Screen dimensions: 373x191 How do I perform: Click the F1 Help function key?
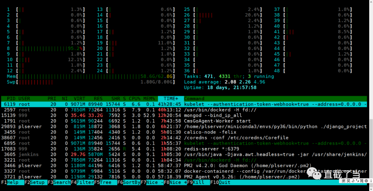[x=13, y=182]
